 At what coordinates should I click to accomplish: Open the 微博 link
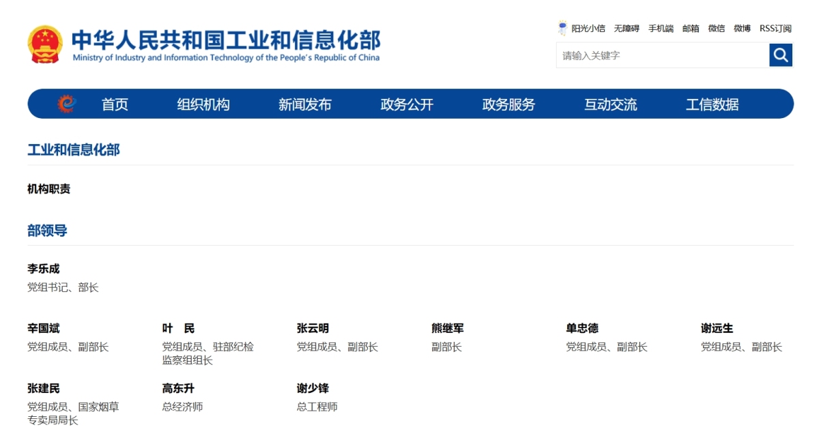point(742,29)
